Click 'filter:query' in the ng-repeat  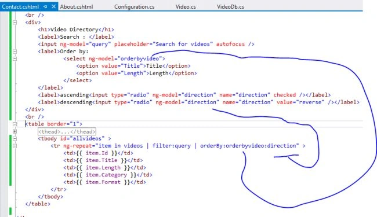[x=172, y=146]
